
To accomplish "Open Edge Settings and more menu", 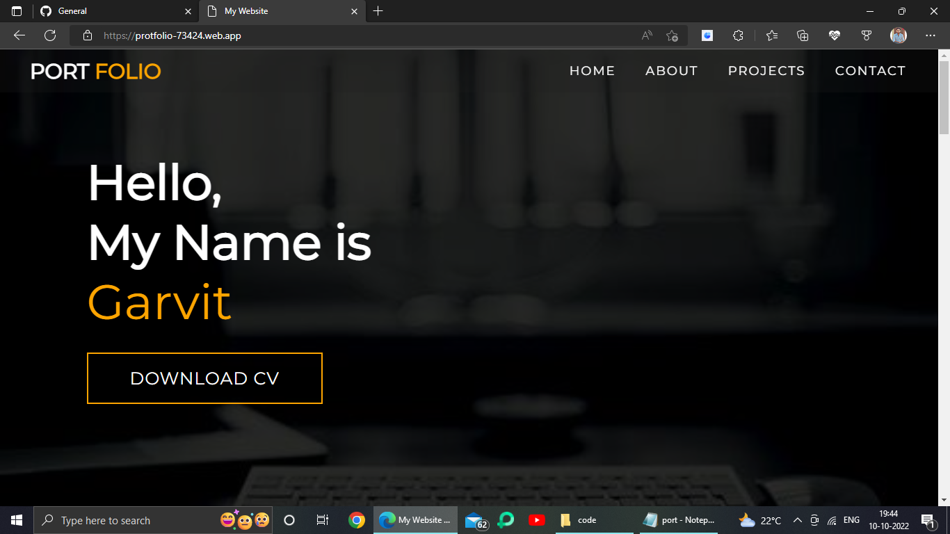I will point(931,35).
